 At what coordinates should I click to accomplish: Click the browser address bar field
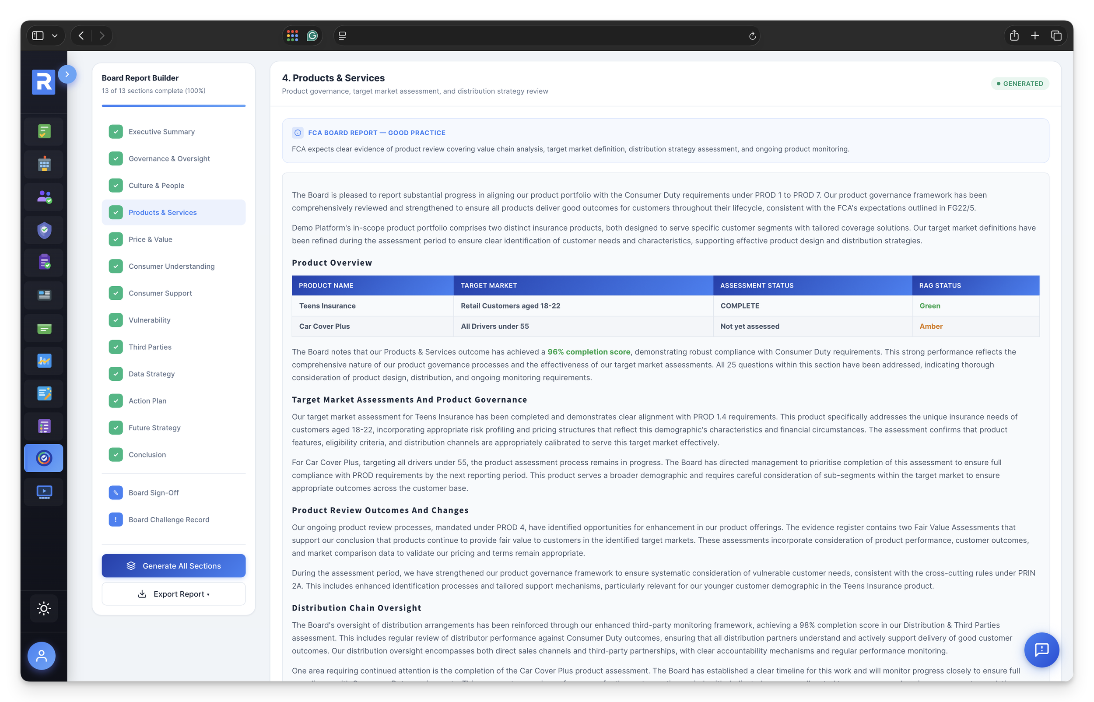pyautogui.click(x=547, y=35)
